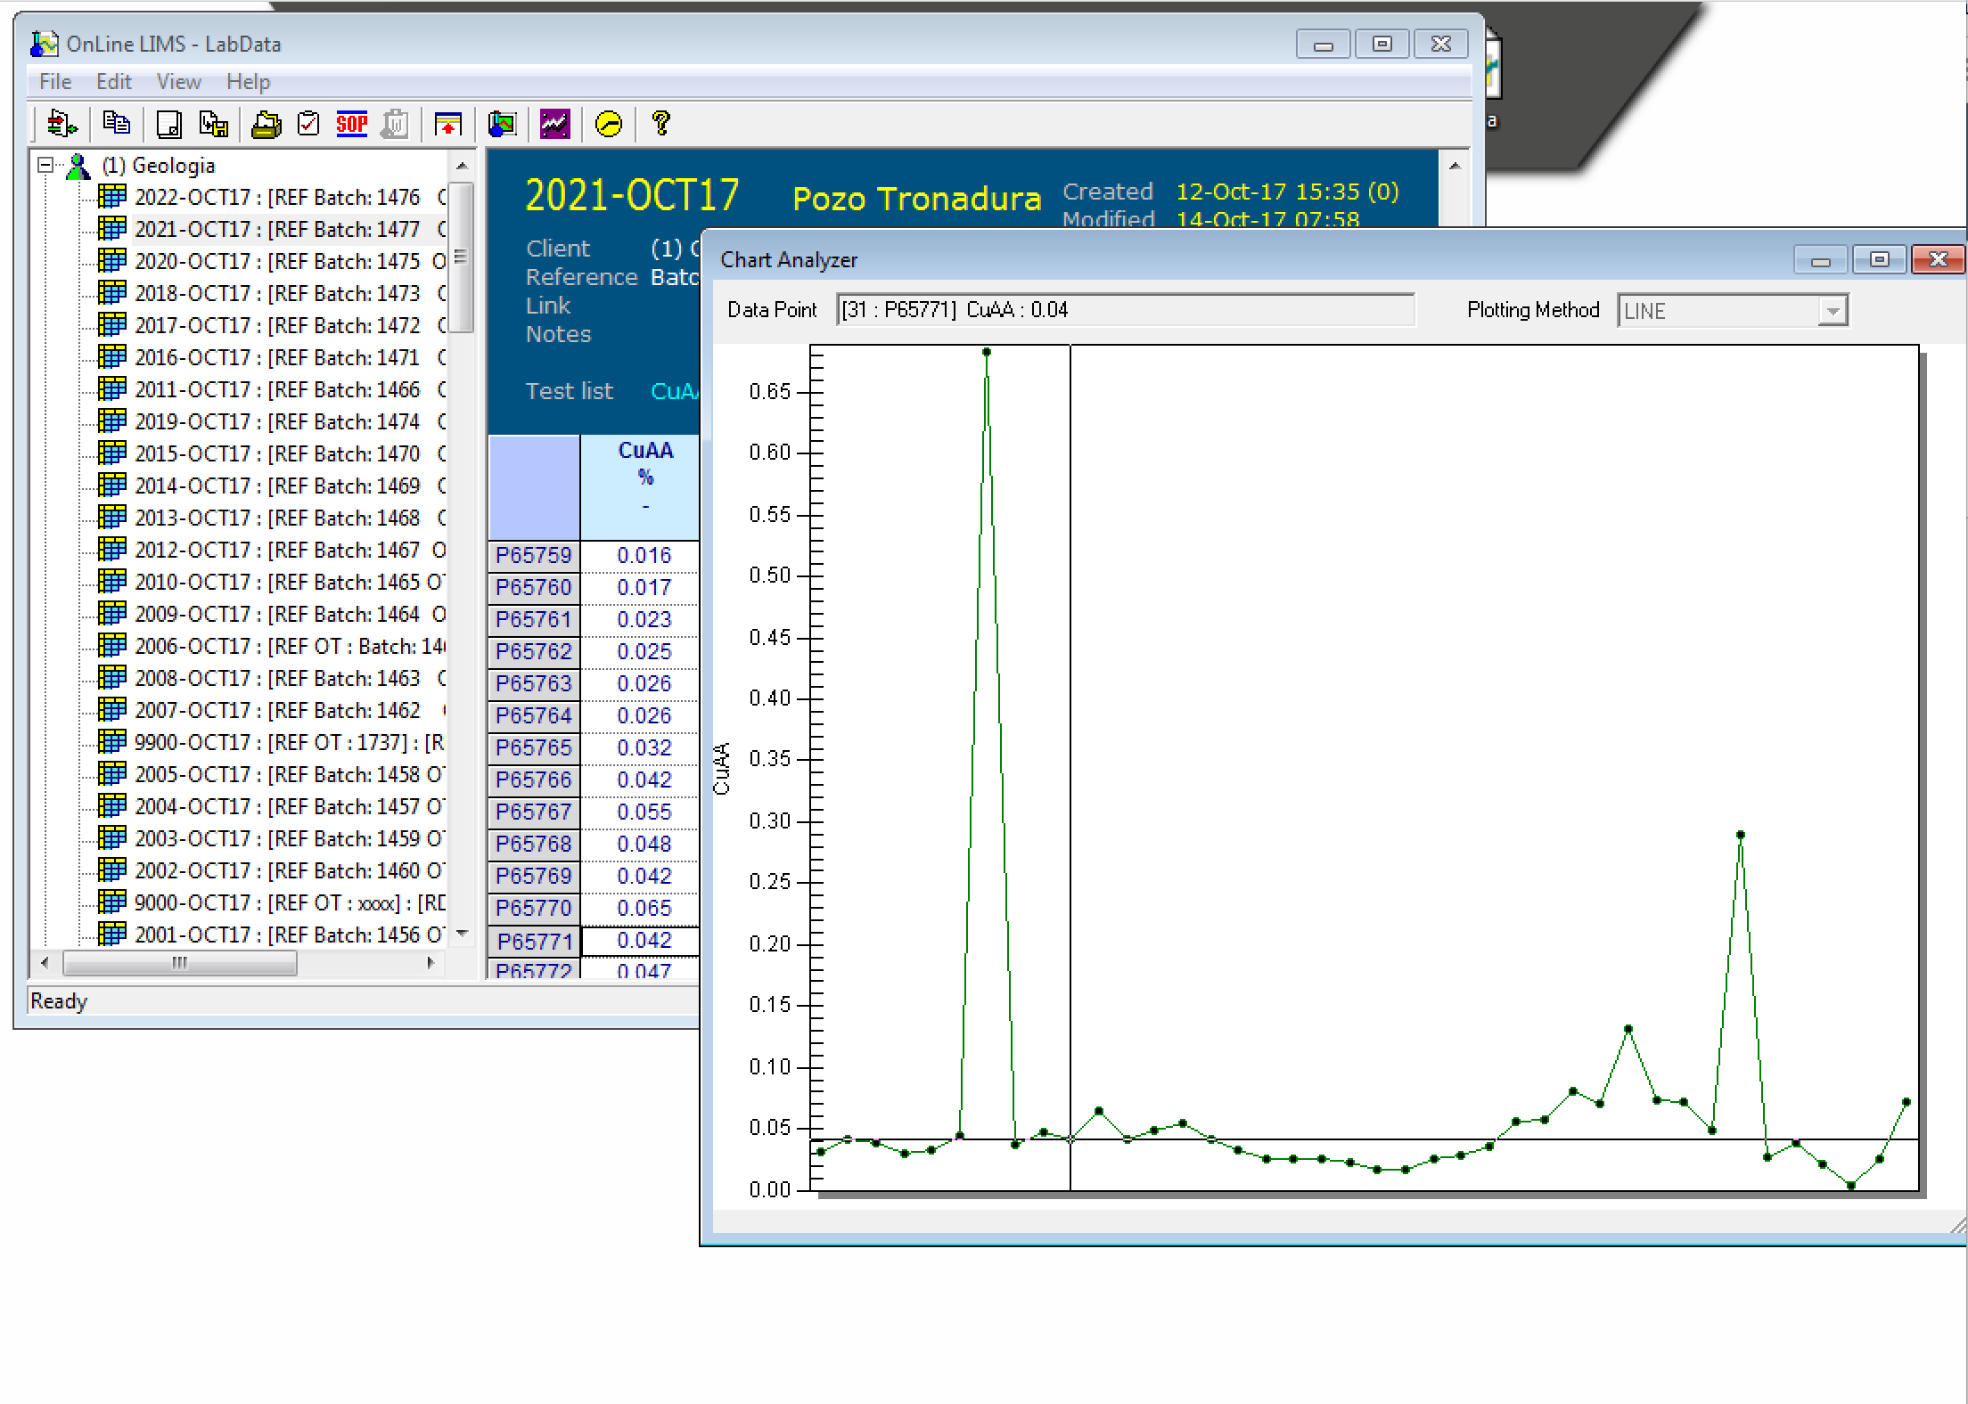Click the printer icon in toolbar
Screen dimensions: 1968x1404
coord(266,124)
